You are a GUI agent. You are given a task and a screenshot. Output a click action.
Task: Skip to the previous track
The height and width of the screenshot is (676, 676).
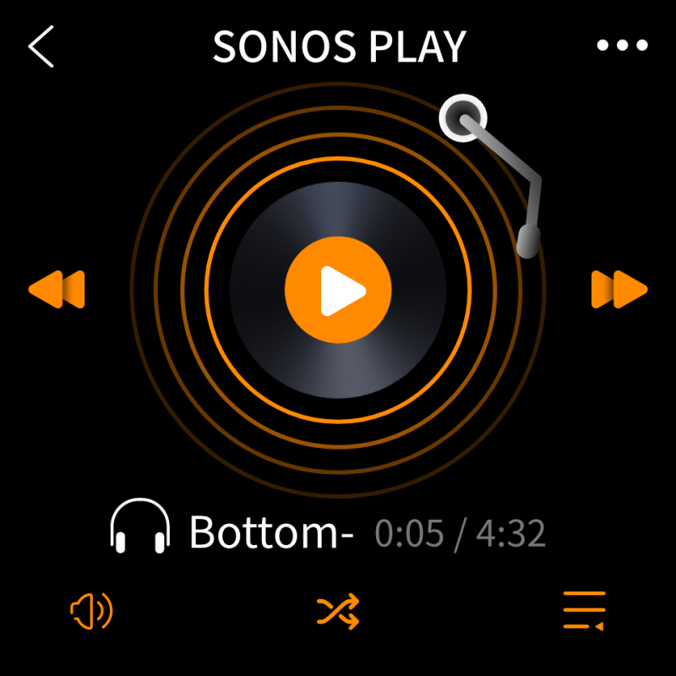point(57,289)
